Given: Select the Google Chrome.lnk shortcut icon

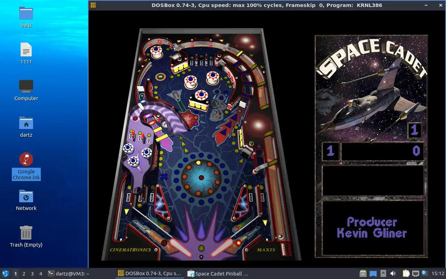Looking at the screenshot, I should pos(26,159).
